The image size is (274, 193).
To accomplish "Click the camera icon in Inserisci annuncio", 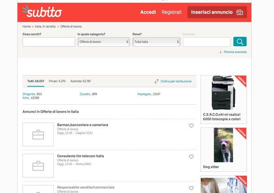I will pyautogui.click(x=239, y=12).
